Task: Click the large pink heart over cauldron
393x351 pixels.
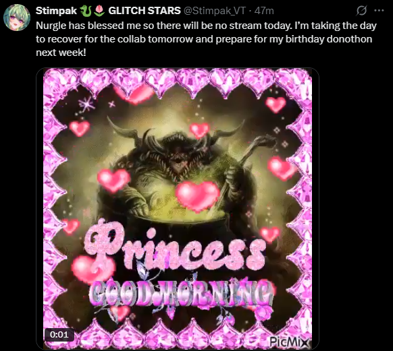Action: pos(197,196)
